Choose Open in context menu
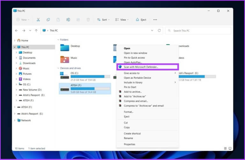Viewport: 245px width, 160px height. (148, 48)
